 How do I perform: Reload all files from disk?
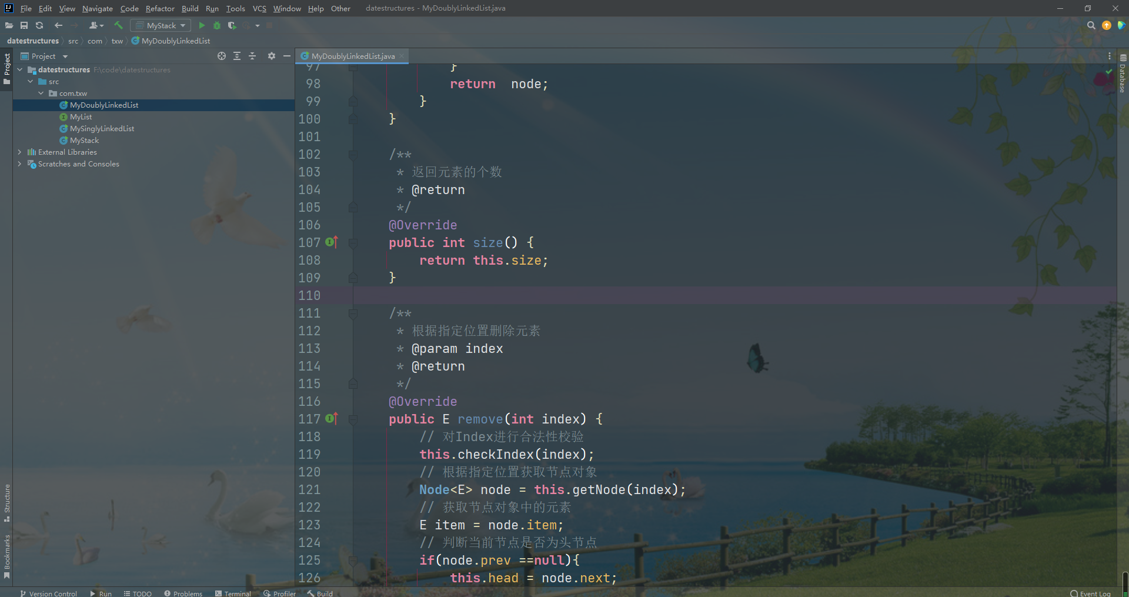point(39,25)
